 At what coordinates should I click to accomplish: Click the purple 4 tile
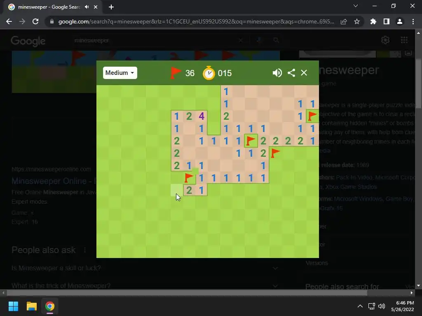point(201,116)
